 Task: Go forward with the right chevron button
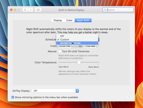(30, 10)
